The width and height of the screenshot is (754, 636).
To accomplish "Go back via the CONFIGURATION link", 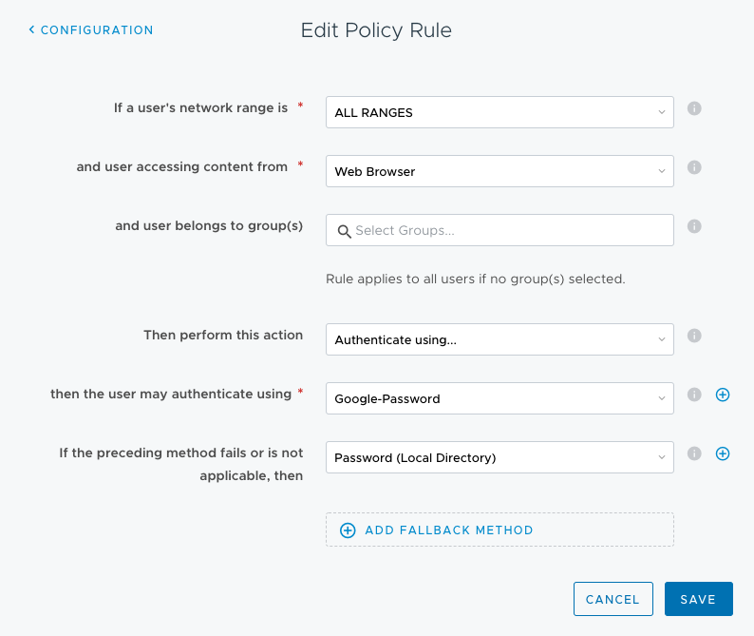I will click(96, 30).
